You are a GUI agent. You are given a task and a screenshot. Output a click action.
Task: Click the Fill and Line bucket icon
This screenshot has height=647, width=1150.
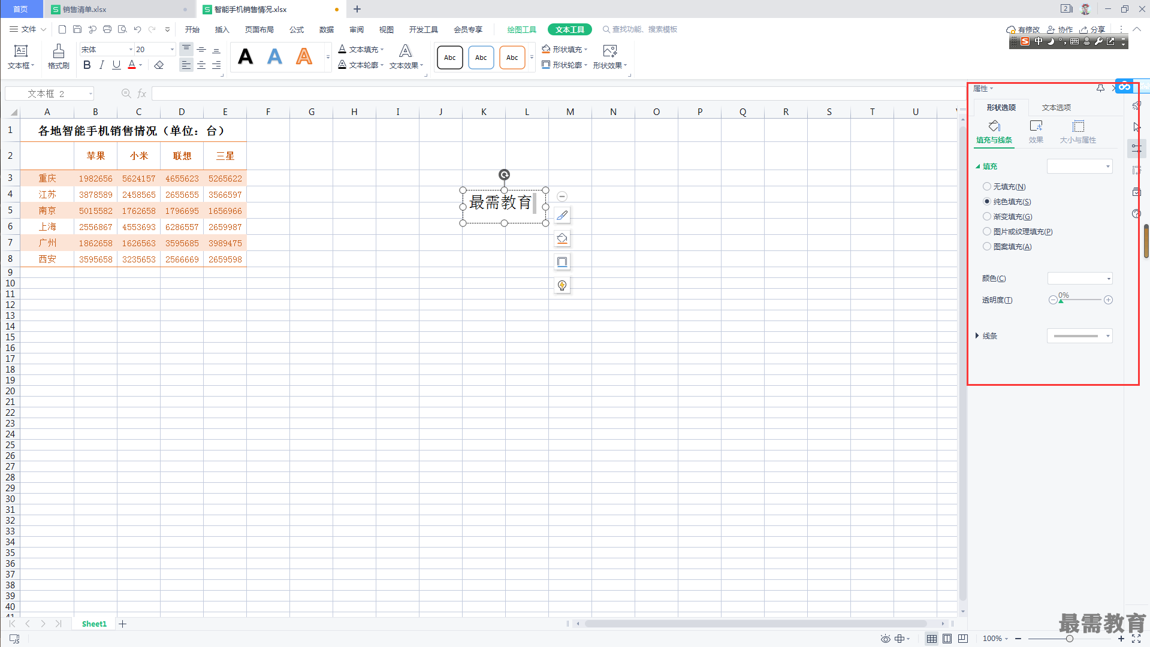point(994,132)
